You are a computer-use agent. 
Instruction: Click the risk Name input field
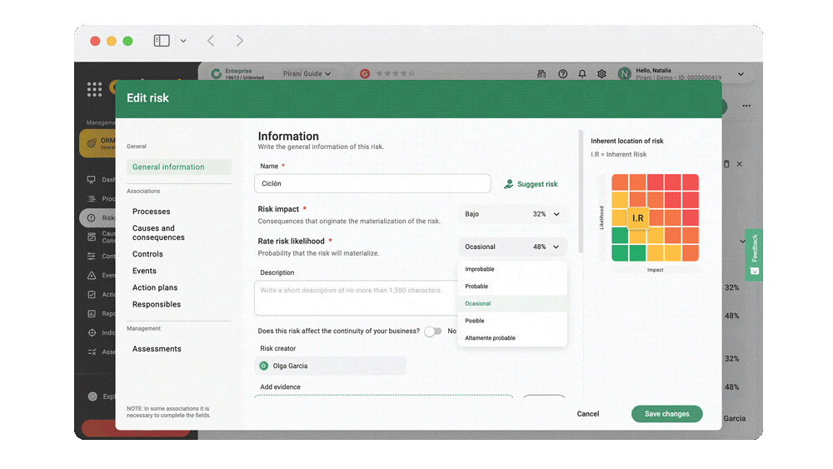[x=372, y=184]
